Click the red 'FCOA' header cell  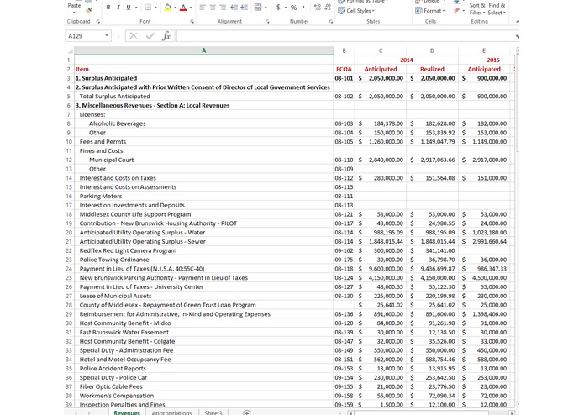(x=344, y=69)
